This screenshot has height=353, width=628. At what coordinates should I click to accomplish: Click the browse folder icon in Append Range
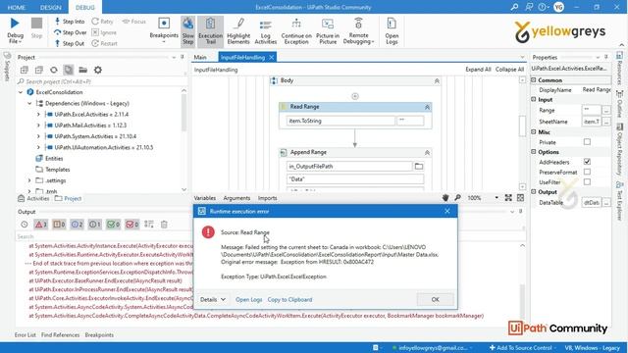(x=419, y=166)
